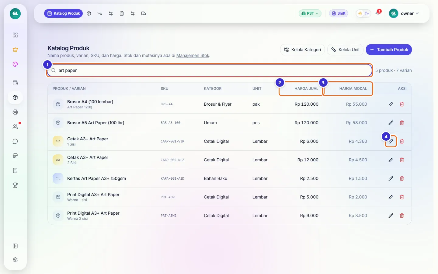Delete the Kertas Art Paper A3+ 150gsm row
The width and height of the screenshot is (438, 274).
click(402, 178)
